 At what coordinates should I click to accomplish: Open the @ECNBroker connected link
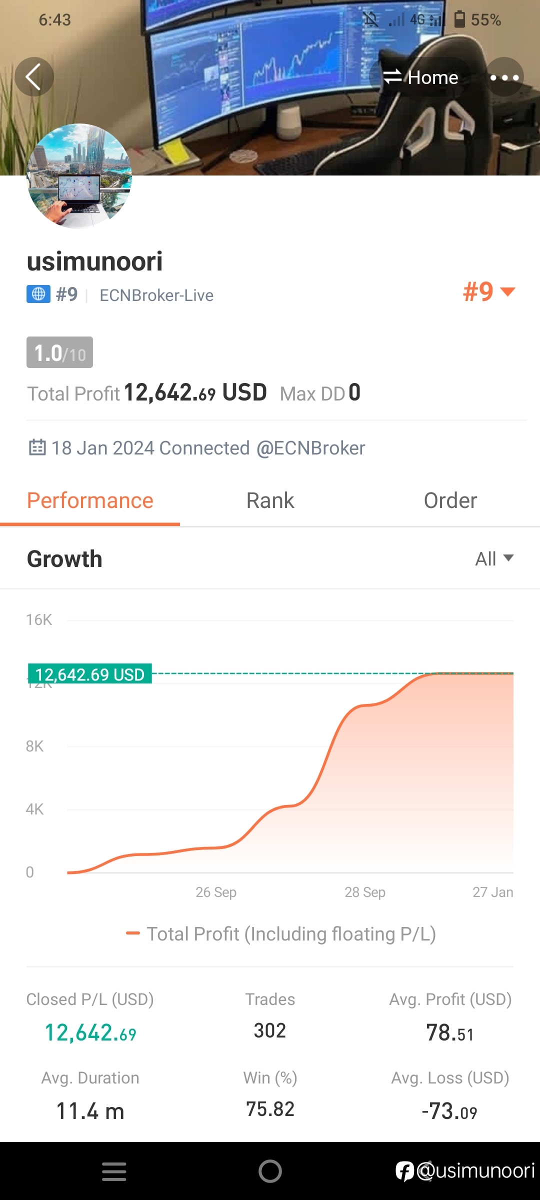[x=310, y=448]
